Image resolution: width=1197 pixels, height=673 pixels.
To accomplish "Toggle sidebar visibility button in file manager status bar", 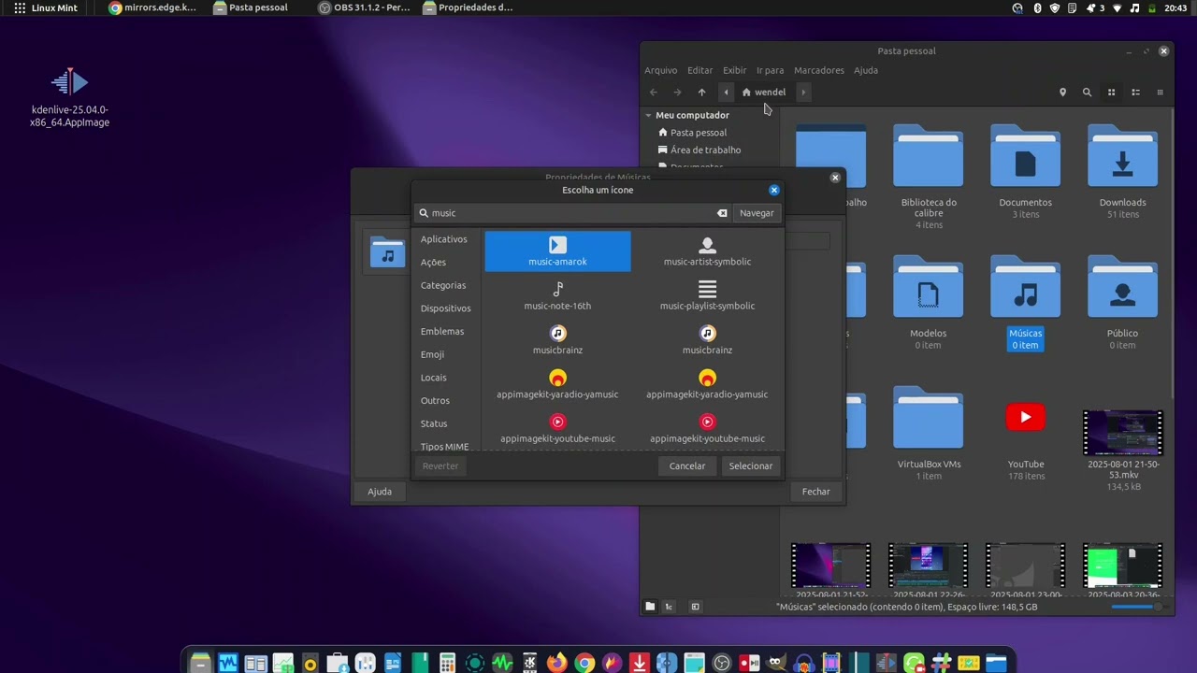I will click(x=695, y=607).
